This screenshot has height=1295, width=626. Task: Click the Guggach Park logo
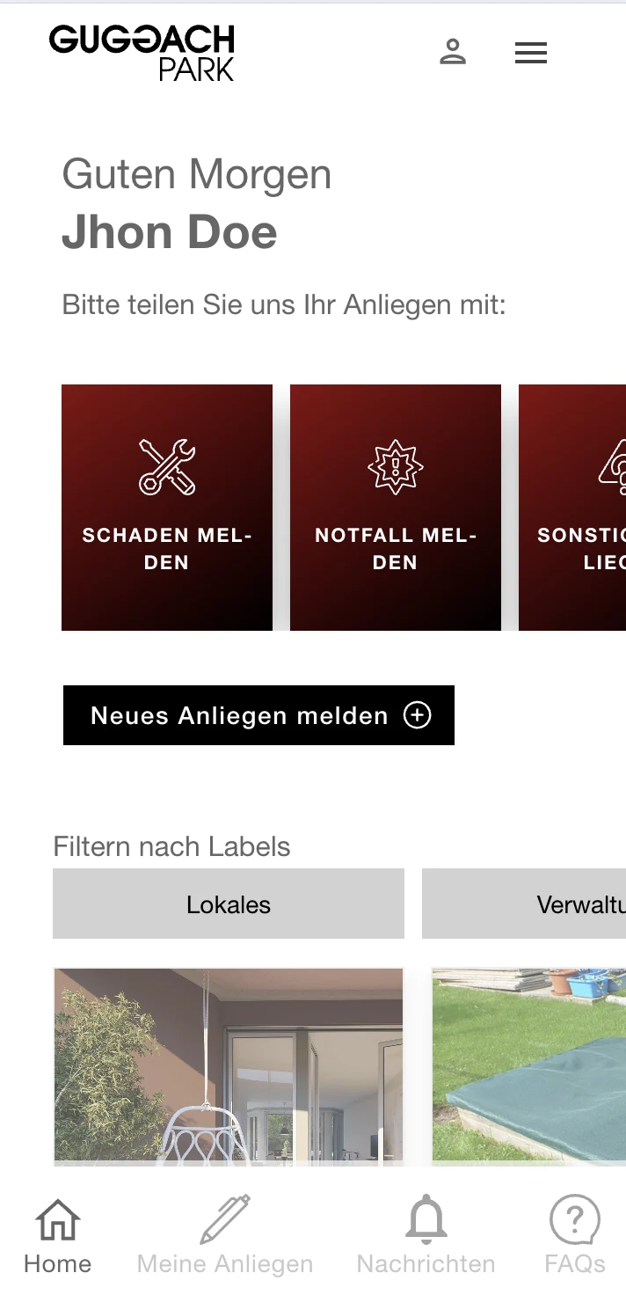coord(142,53)
